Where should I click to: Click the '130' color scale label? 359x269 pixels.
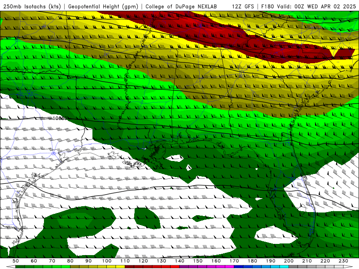(162, 261)
